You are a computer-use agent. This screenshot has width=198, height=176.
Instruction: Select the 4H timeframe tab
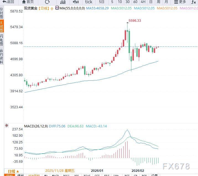pyautogui.click(x=143, y=2)
